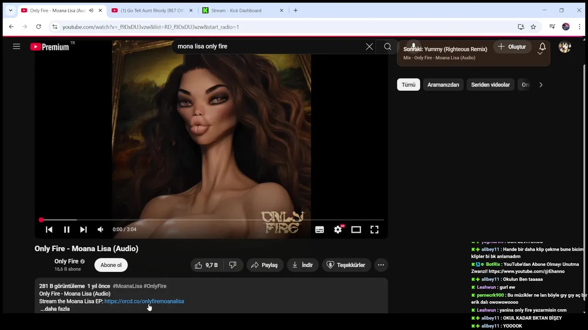This screenshot has height=330, width=588.
Task: Open a new browser tab
Action: [295, 11]
